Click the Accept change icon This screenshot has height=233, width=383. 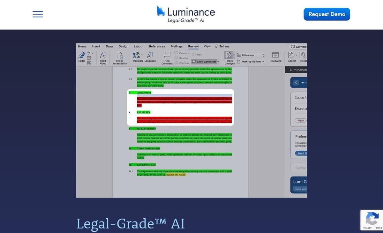[291, 55]
